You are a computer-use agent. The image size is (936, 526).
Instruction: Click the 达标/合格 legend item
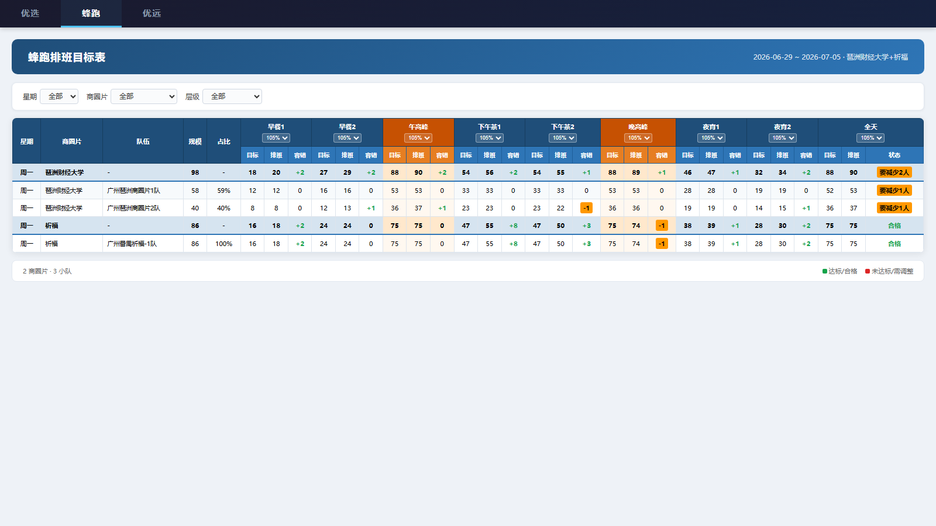point(840,271)
